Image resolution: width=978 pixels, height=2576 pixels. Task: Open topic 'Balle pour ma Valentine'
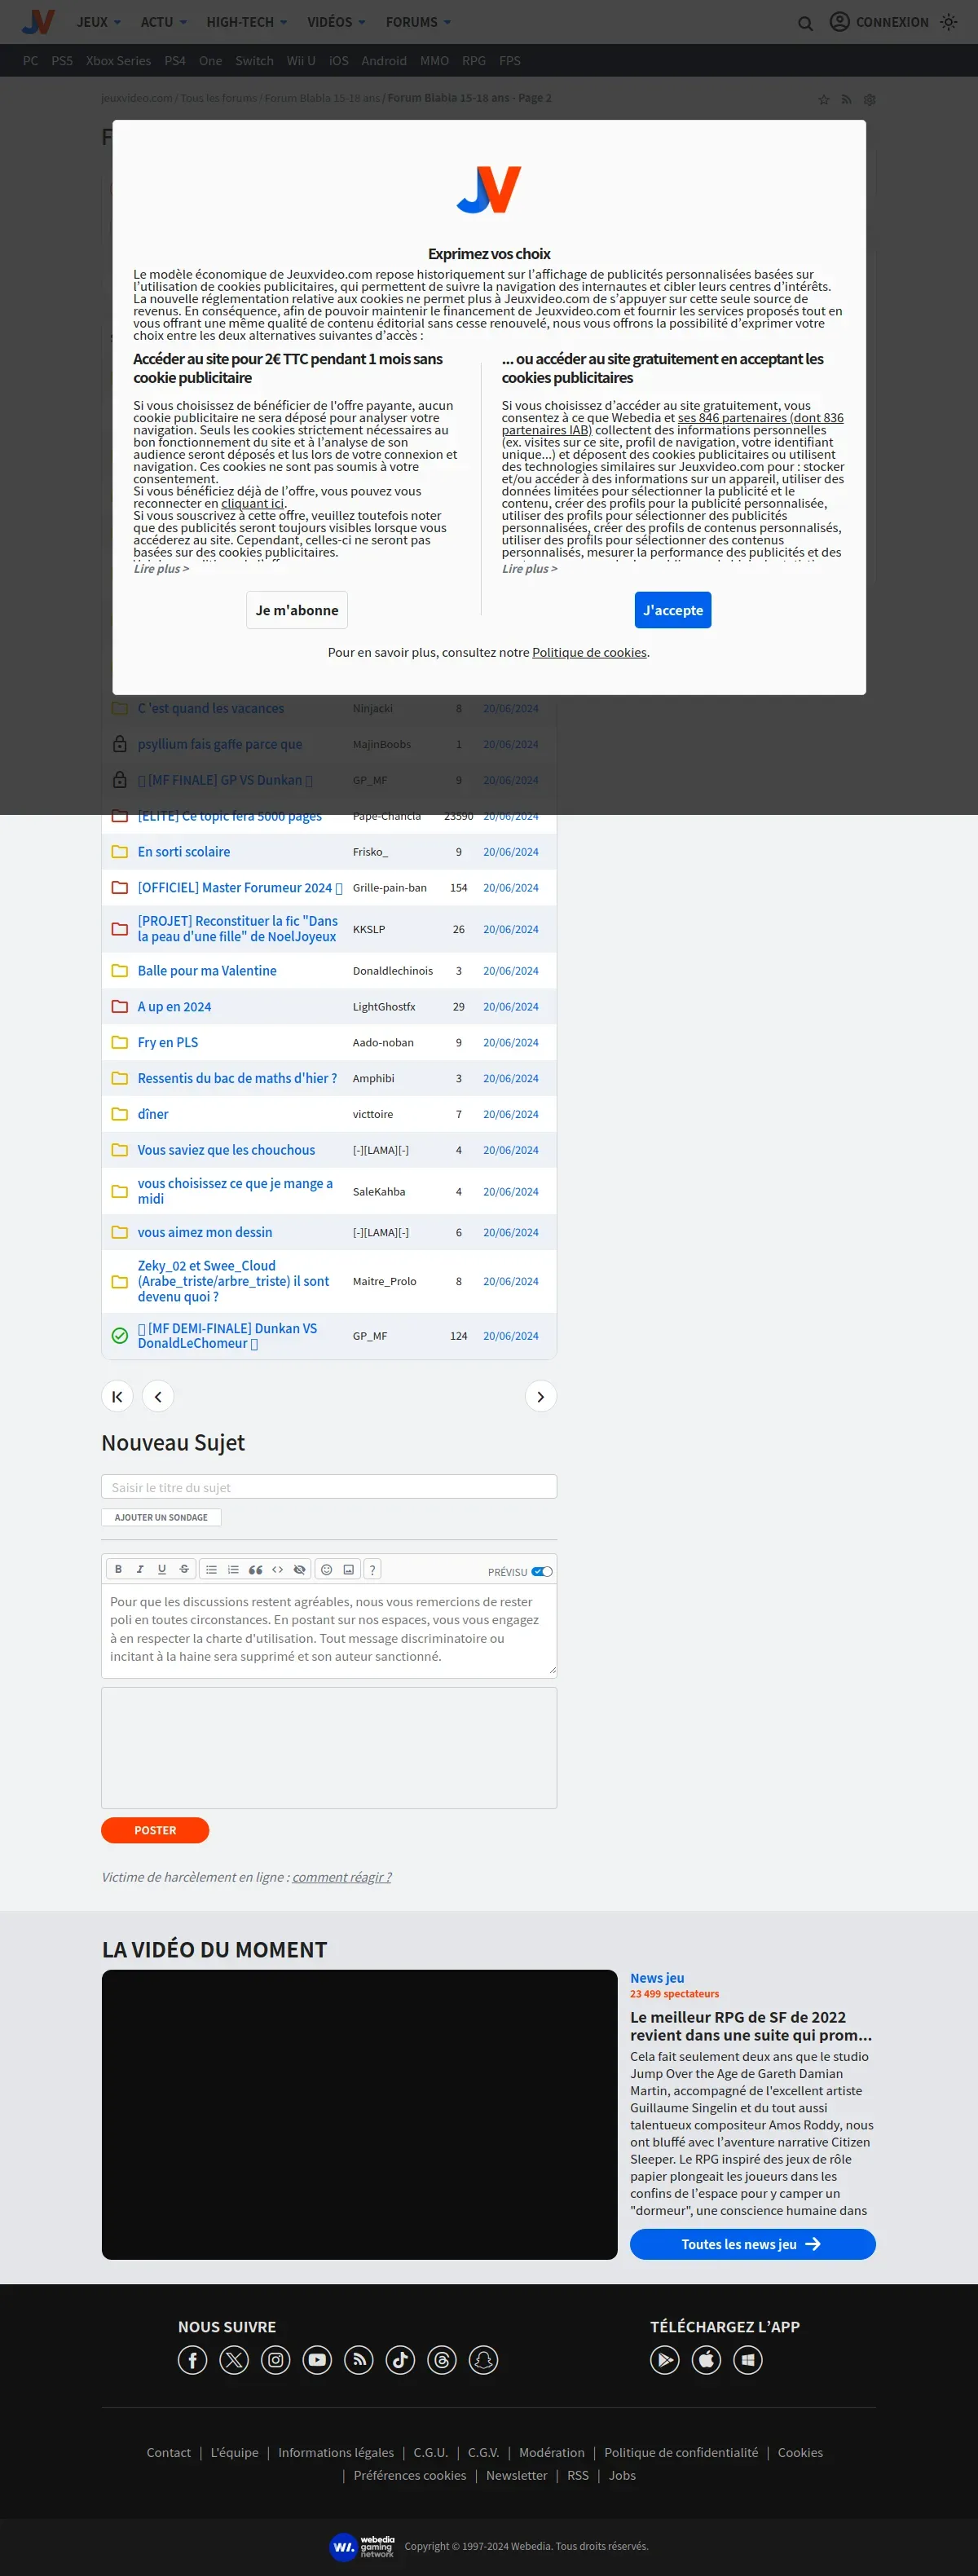point(207,970)
